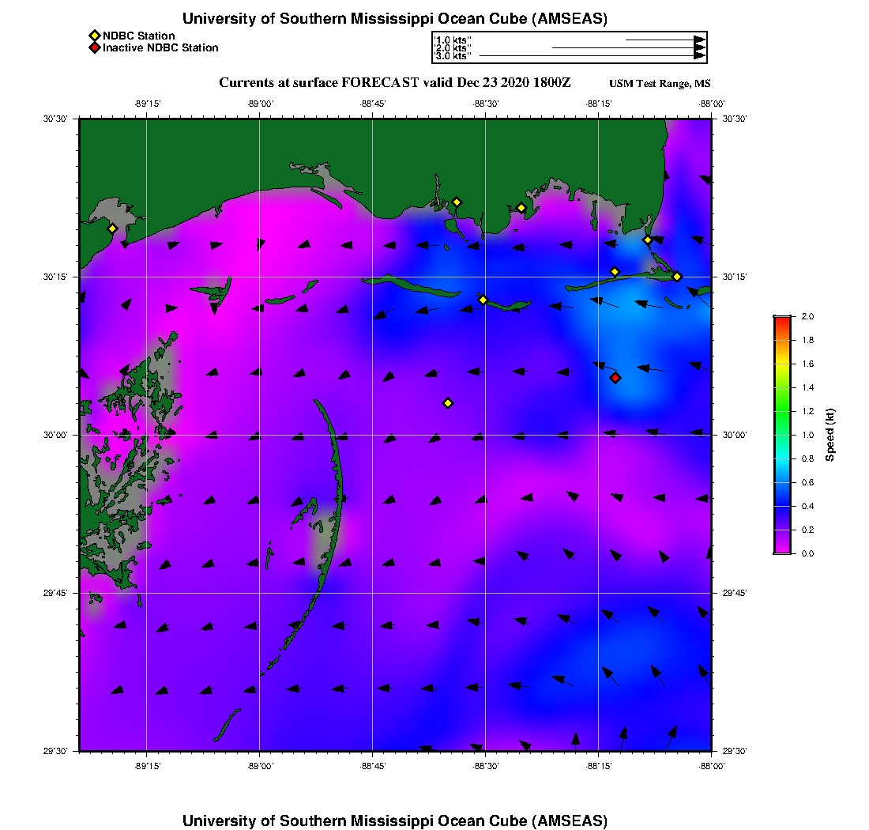869x830 pixels.
Task: Click the yellow NDBC Station diamond in the legend
Action: coord(94,36)
